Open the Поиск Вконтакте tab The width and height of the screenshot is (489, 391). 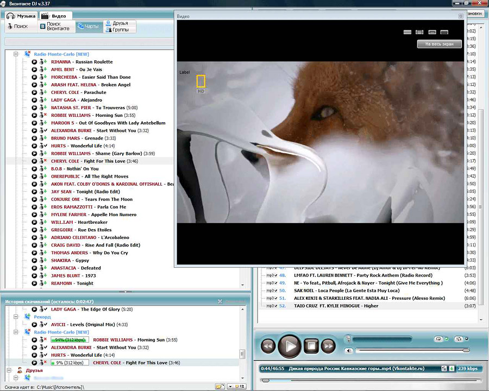pyautogui.click(x=54, y=26)
